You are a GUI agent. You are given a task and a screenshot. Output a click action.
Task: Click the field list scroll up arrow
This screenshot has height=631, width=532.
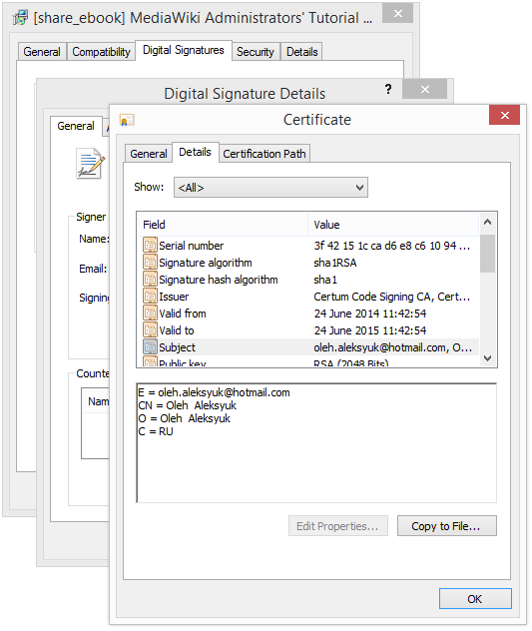point(488,222)
